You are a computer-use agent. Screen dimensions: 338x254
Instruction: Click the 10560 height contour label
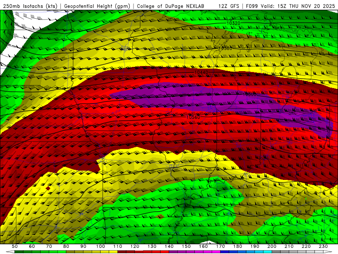[x=193, y=117]
